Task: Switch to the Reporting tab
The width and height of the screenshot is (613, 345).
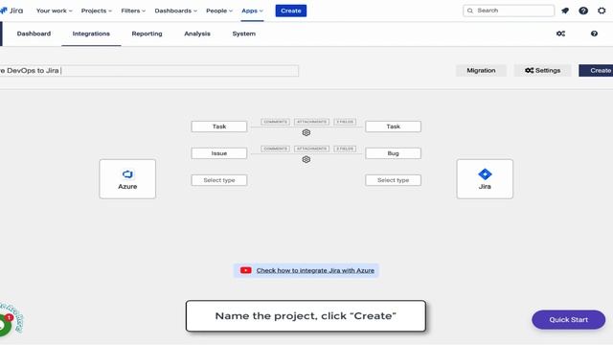Action: pyautogui.click(x=147, y=34)
